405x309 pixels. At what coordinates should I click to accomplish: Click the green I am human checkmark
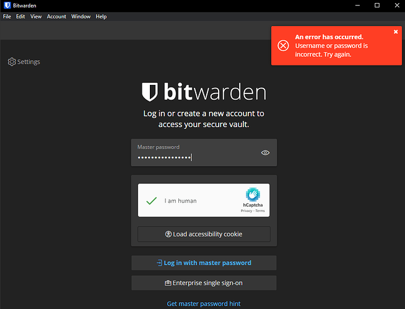point(151,201)
